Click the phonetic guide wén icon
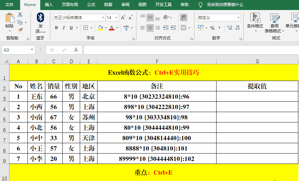Image resolution: width=299 pixels, height=181 pixels. (126, 28)
